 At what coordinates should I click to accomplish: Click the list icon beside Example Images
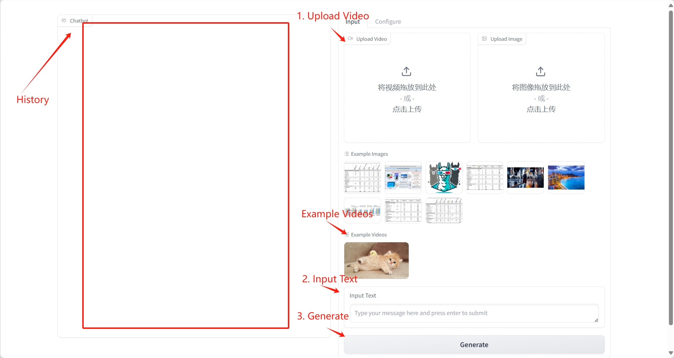tap(346, 154)
